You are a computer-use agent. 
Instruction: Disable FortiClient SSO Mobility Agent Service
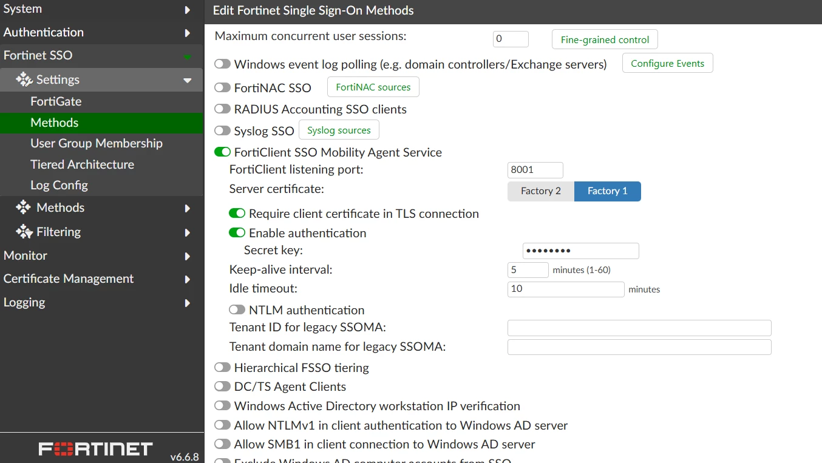coord(222,152)
